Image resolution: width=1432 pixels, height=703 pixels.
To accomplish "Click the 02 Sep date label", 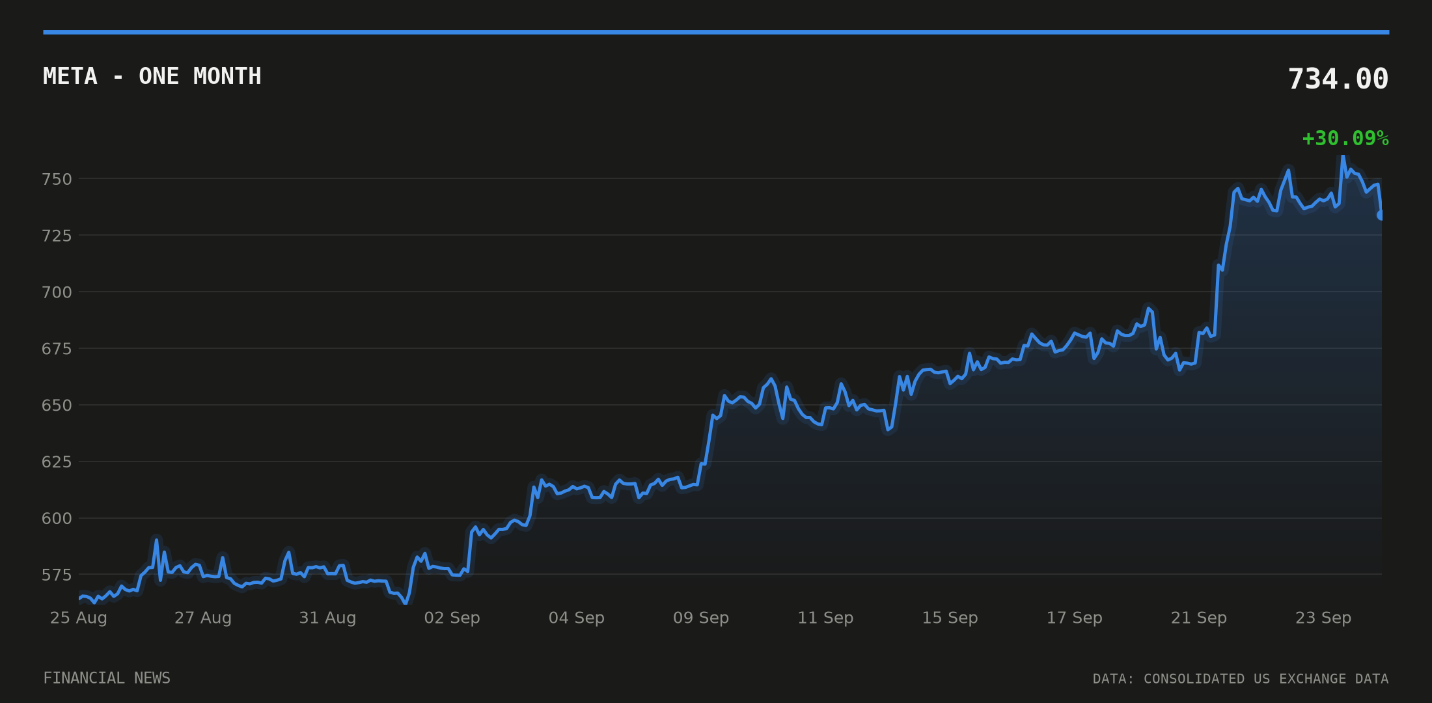I will [452, 618].
